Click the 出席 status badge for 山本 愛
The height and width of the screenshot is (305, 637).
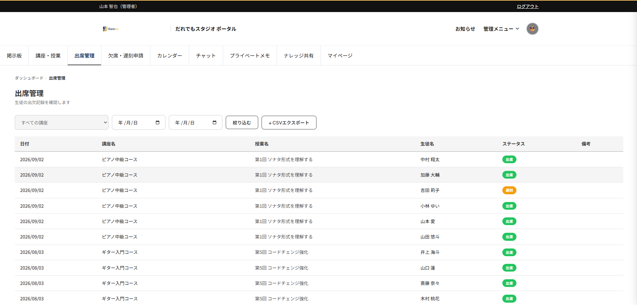[x=509, y=221]
